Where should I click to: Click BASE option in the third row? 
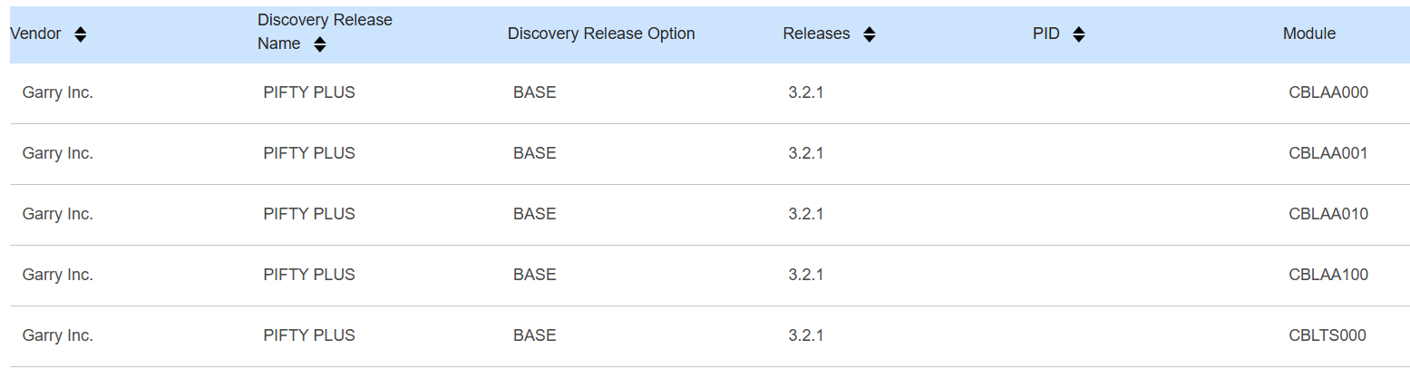(x=534, y=214)
